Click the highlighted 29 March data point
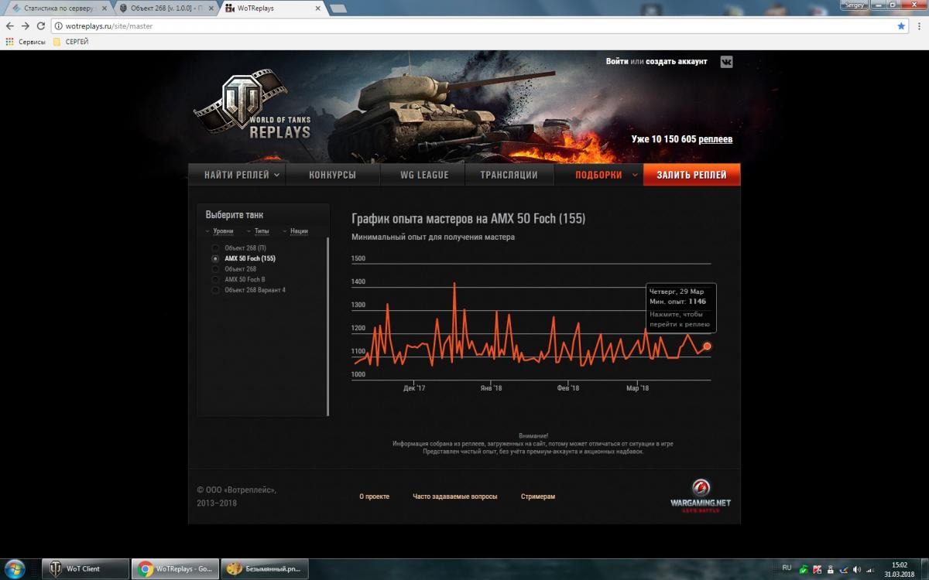Image resolution: width=929 pixels, height=580 pixels. pyautogui.click(x=707, y=346)
